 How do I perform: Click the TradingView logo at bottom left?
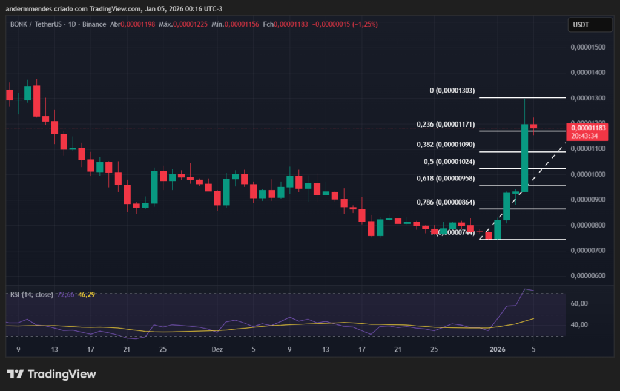[x=51, y=375]
